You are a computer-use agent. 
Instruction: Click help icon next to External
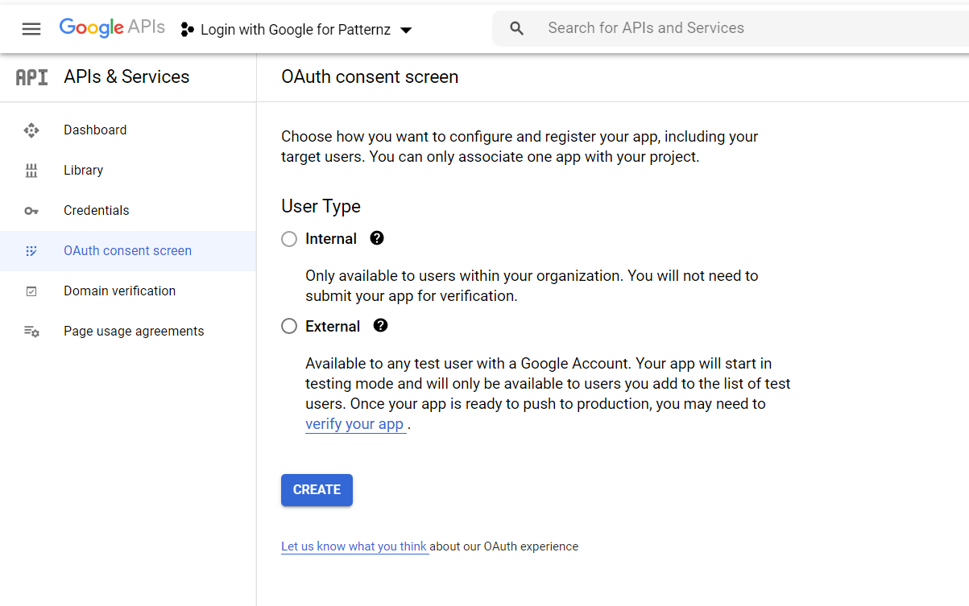coord(380,326)
